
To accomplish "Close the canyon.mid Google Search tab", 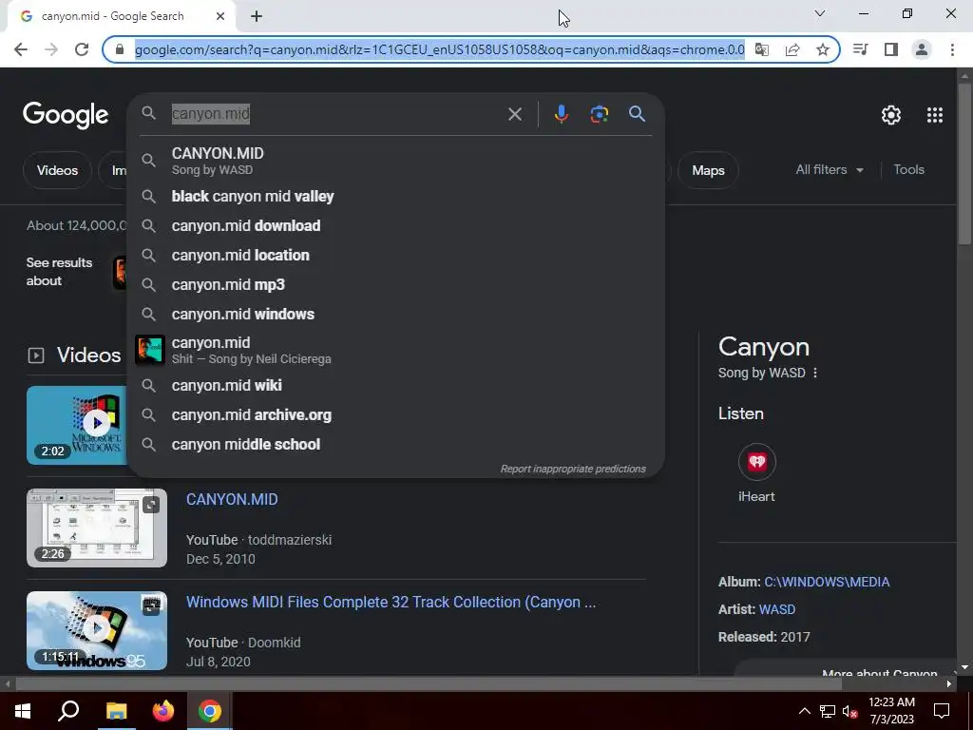I will 220,17.
